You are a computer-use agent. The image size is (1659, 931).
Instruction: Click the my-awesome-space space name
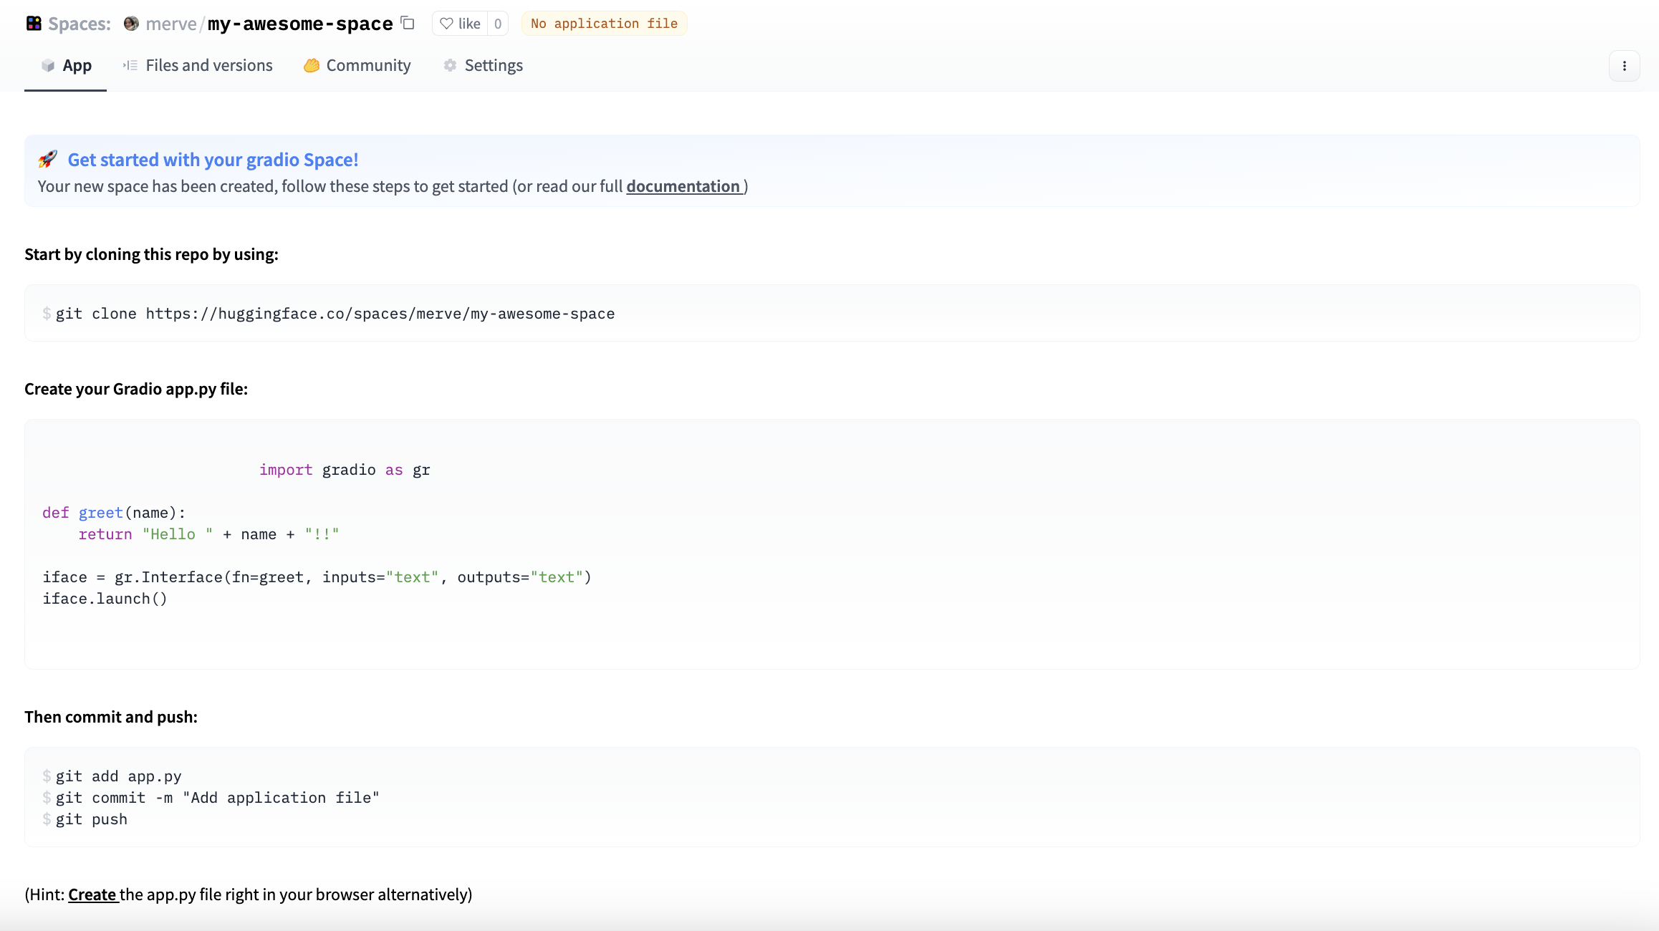tap(299, 23)
